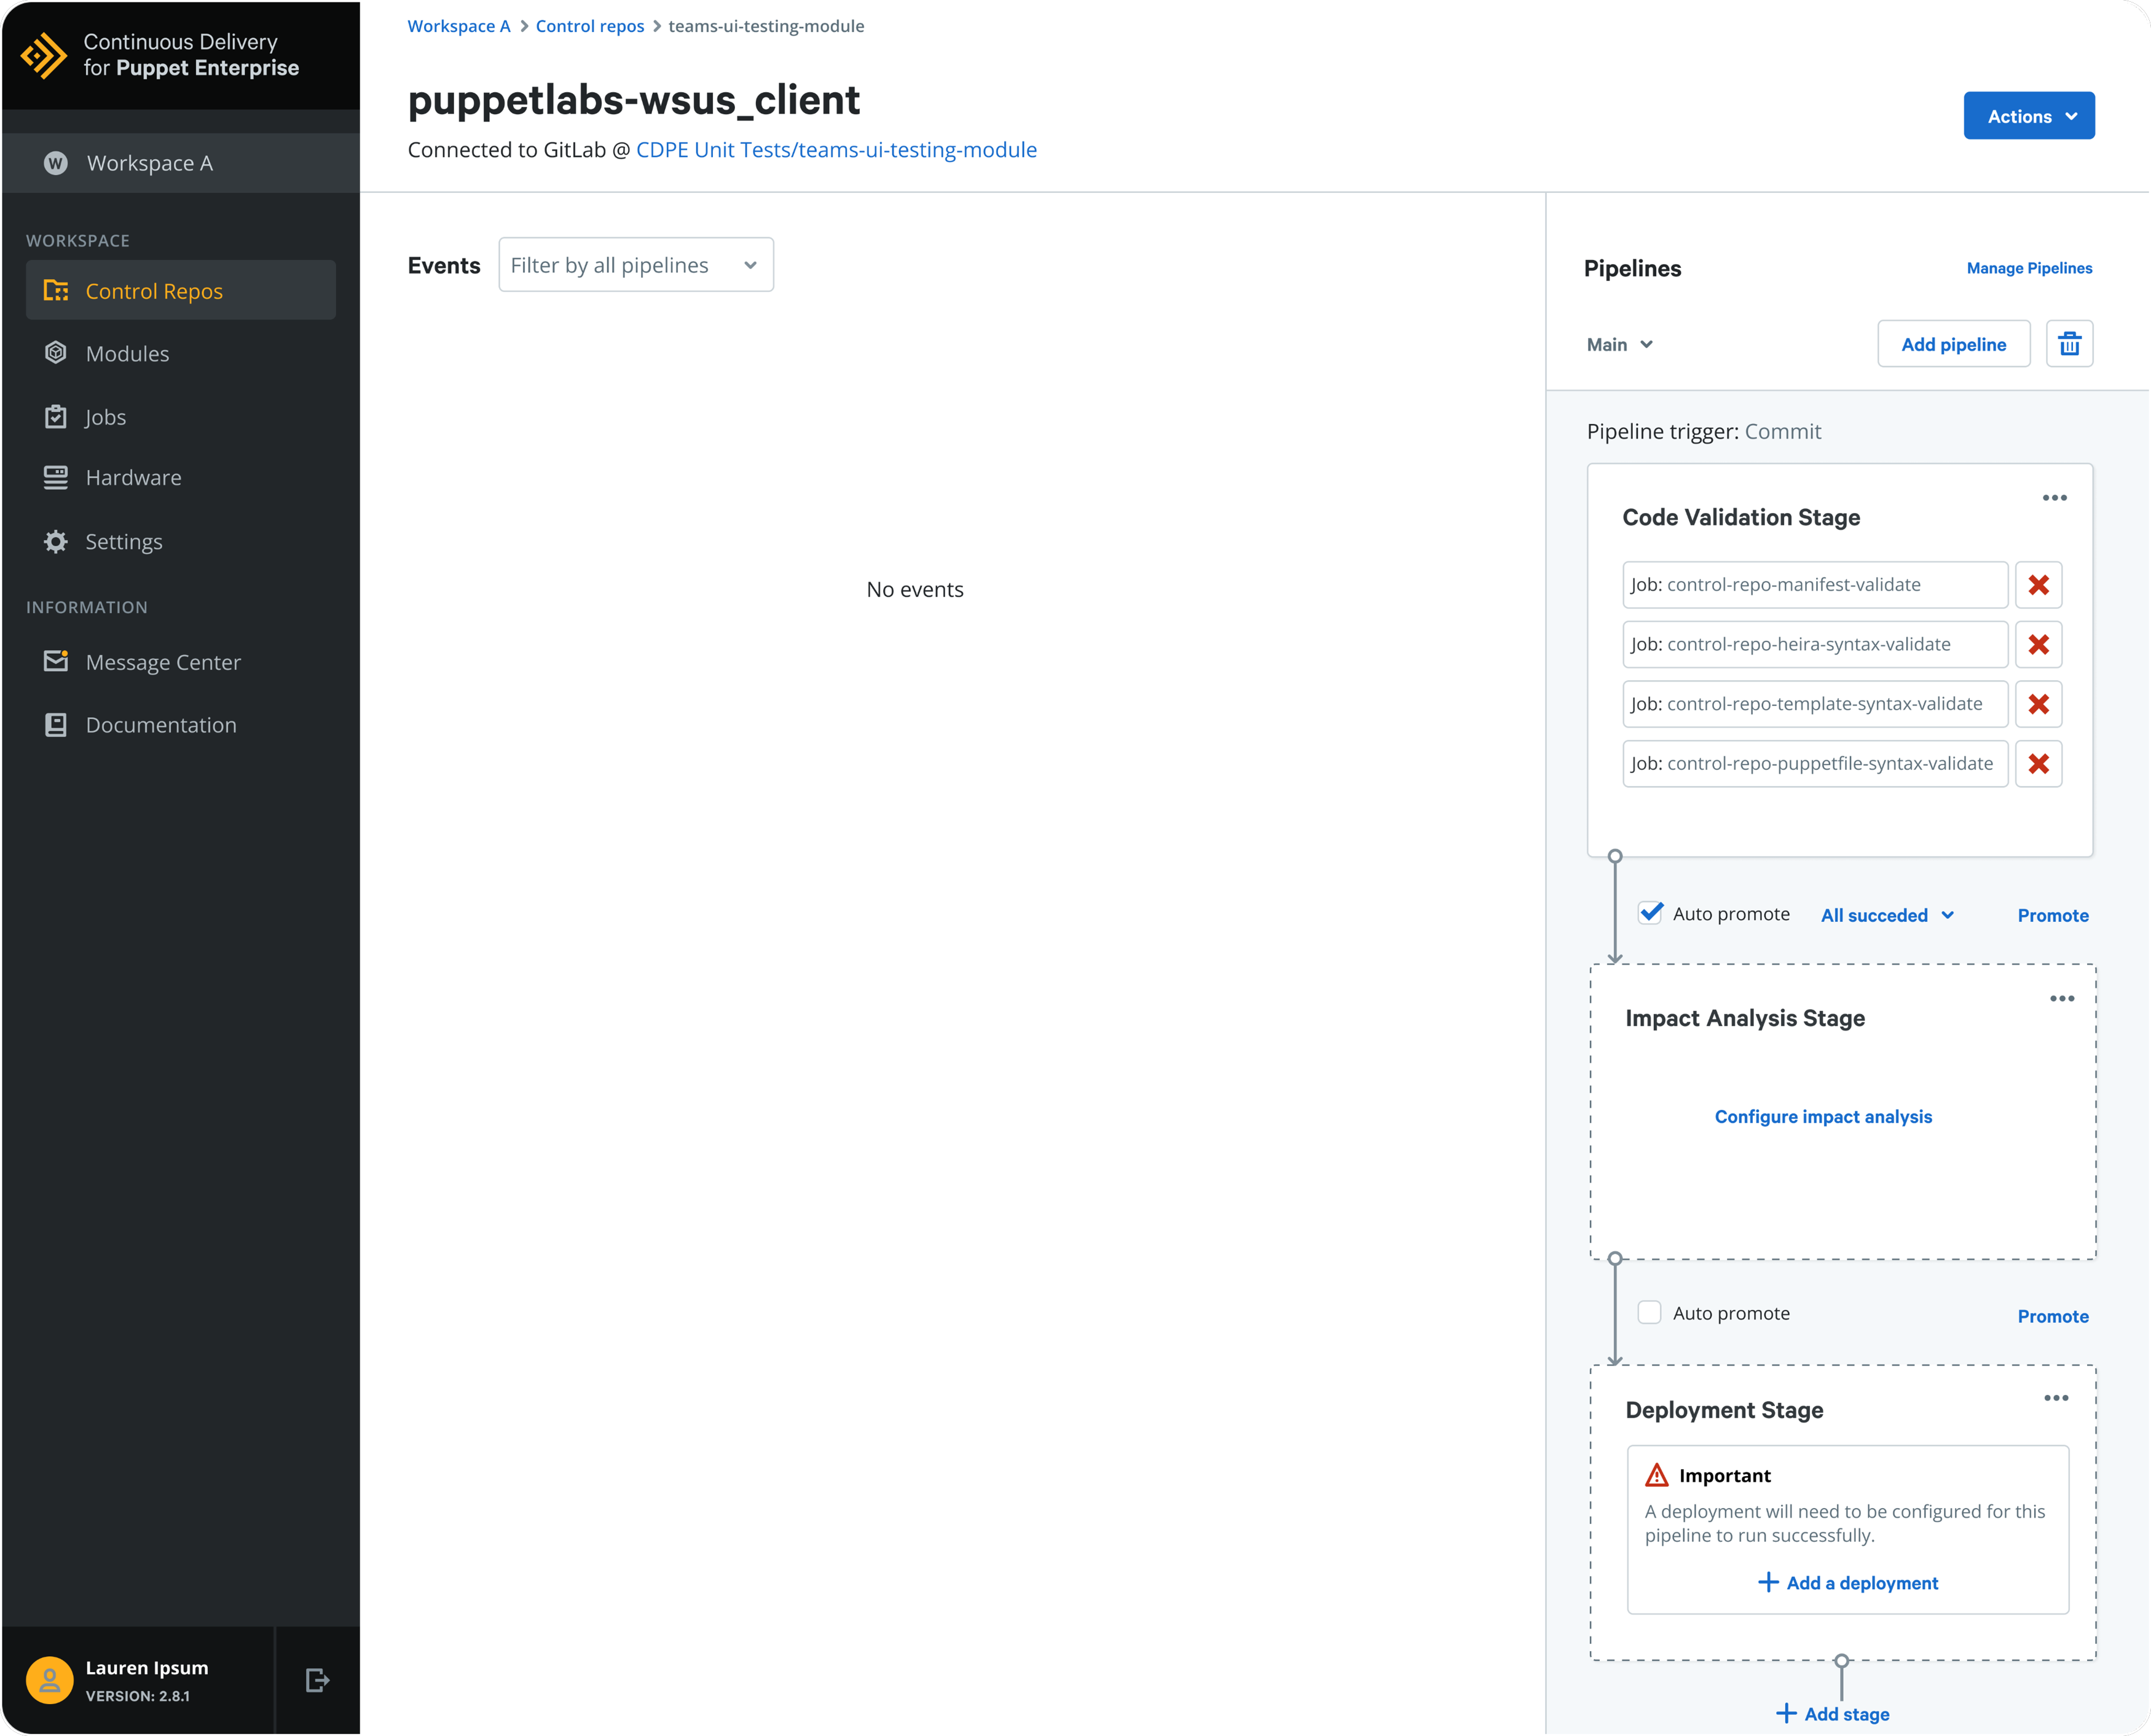This screenshot has width=2151, height=1736.
Task: Click Add a deployment
Action: pos(1847,1583)
